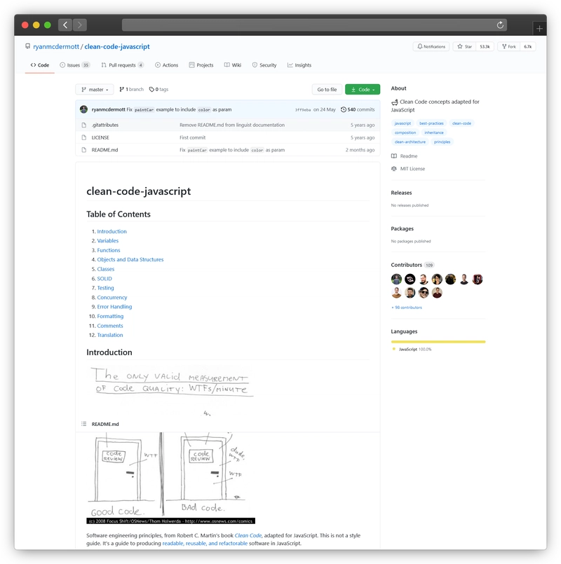Reload the page with the refresh icon
Viewport: 561px width, 564px height.
(500, 25)
